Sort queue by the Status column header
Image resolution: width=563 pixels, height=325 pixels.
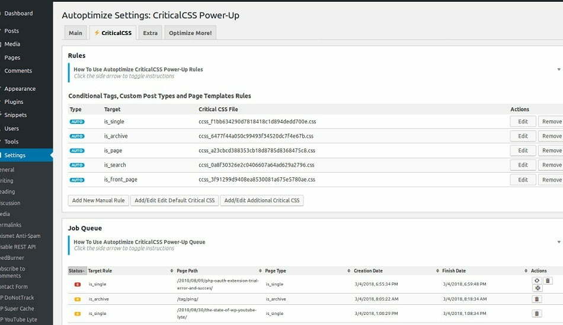(x=76, y=270)
